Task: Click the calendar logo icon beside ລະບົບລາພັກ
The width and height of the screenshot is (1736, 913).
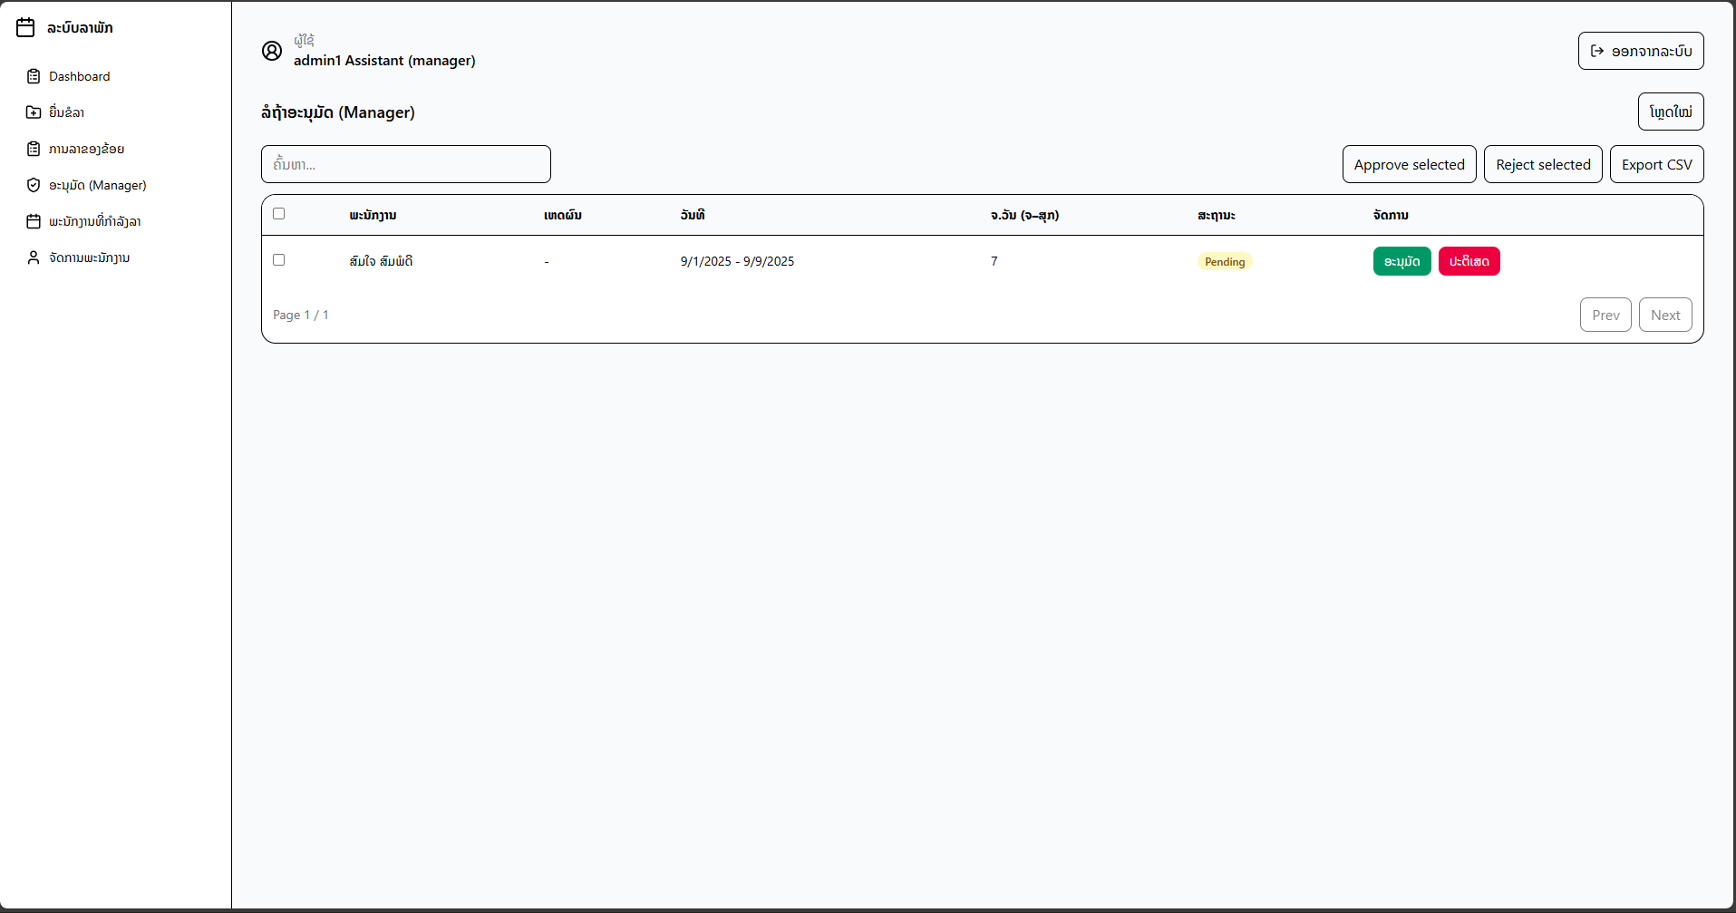Action: pyautogui.click(x=25, y=28)
